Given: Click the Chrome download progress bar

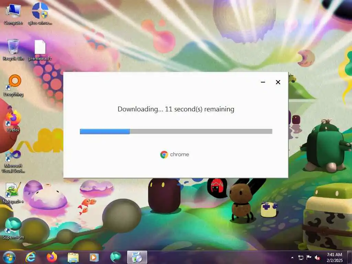Looking at the screenshot, I should 176,131.
